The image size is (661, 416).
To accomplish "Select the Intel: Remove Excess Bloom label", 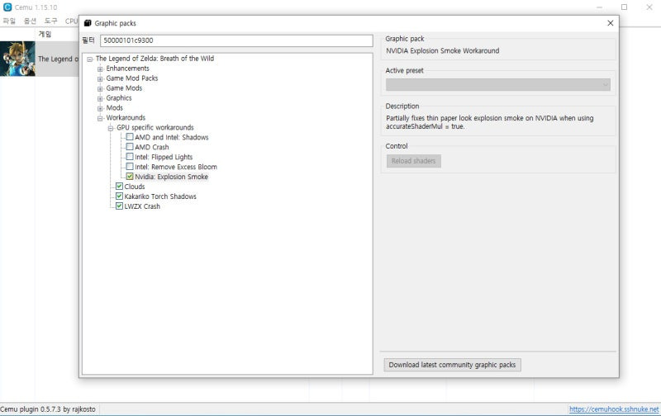I will (176, 167).
